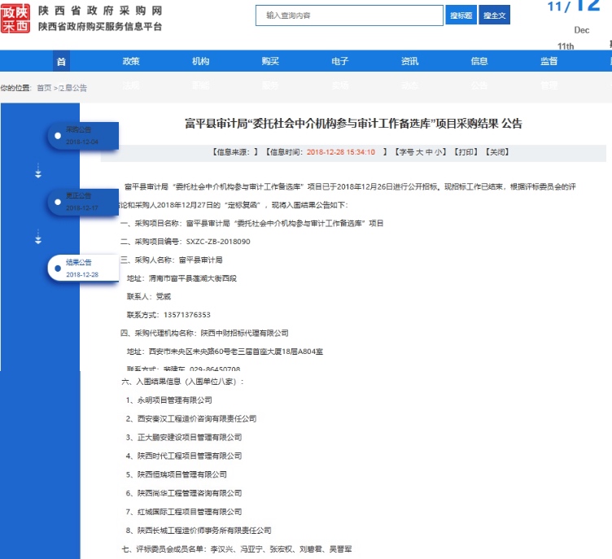Click in the 输入查询内容 search field
This screenshot has width=612, height=559.
350,15
